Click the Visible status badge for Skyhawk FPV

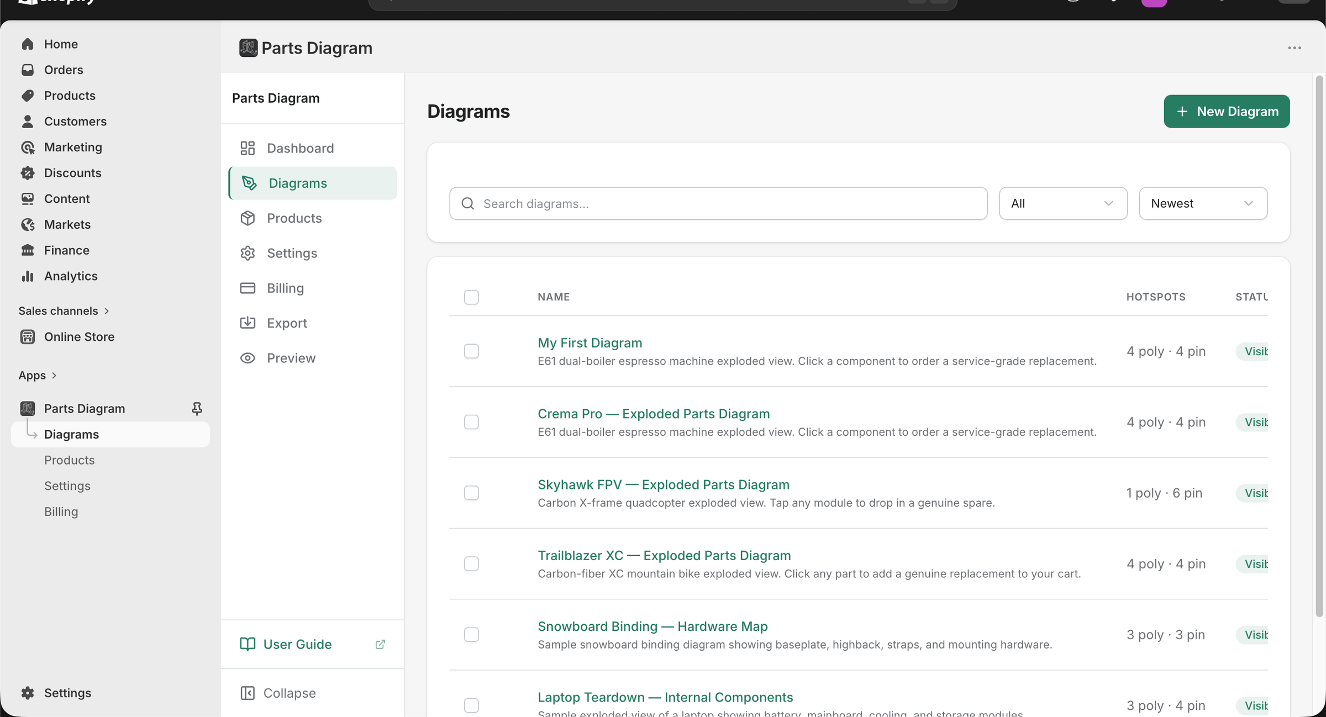point(1252,493)
